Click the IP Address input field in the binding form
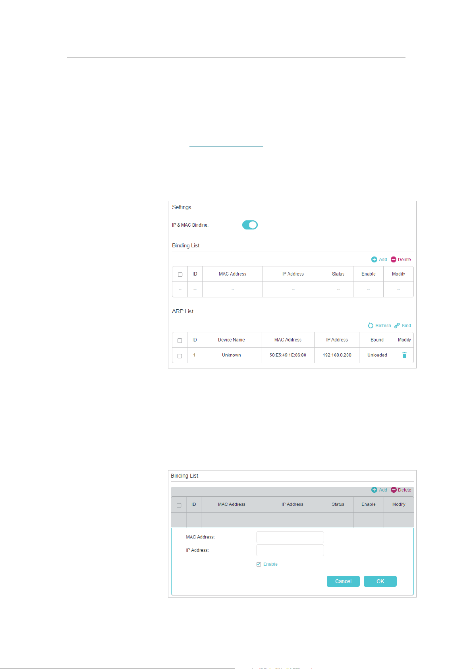473x669 pixels. pyautogui.click(x=290, y=550)
